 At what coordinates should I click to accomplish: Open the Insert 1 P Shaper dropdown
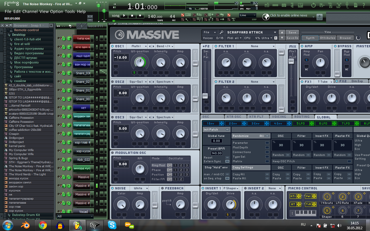coord(231,188)
